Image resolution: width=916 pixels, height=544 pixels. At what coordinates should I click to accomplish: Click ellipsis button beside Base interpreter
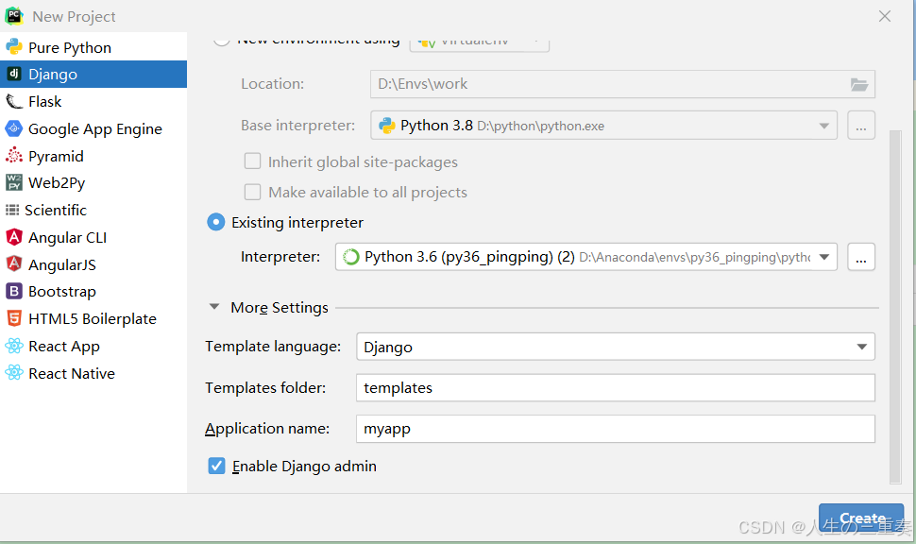coord(861,126)
